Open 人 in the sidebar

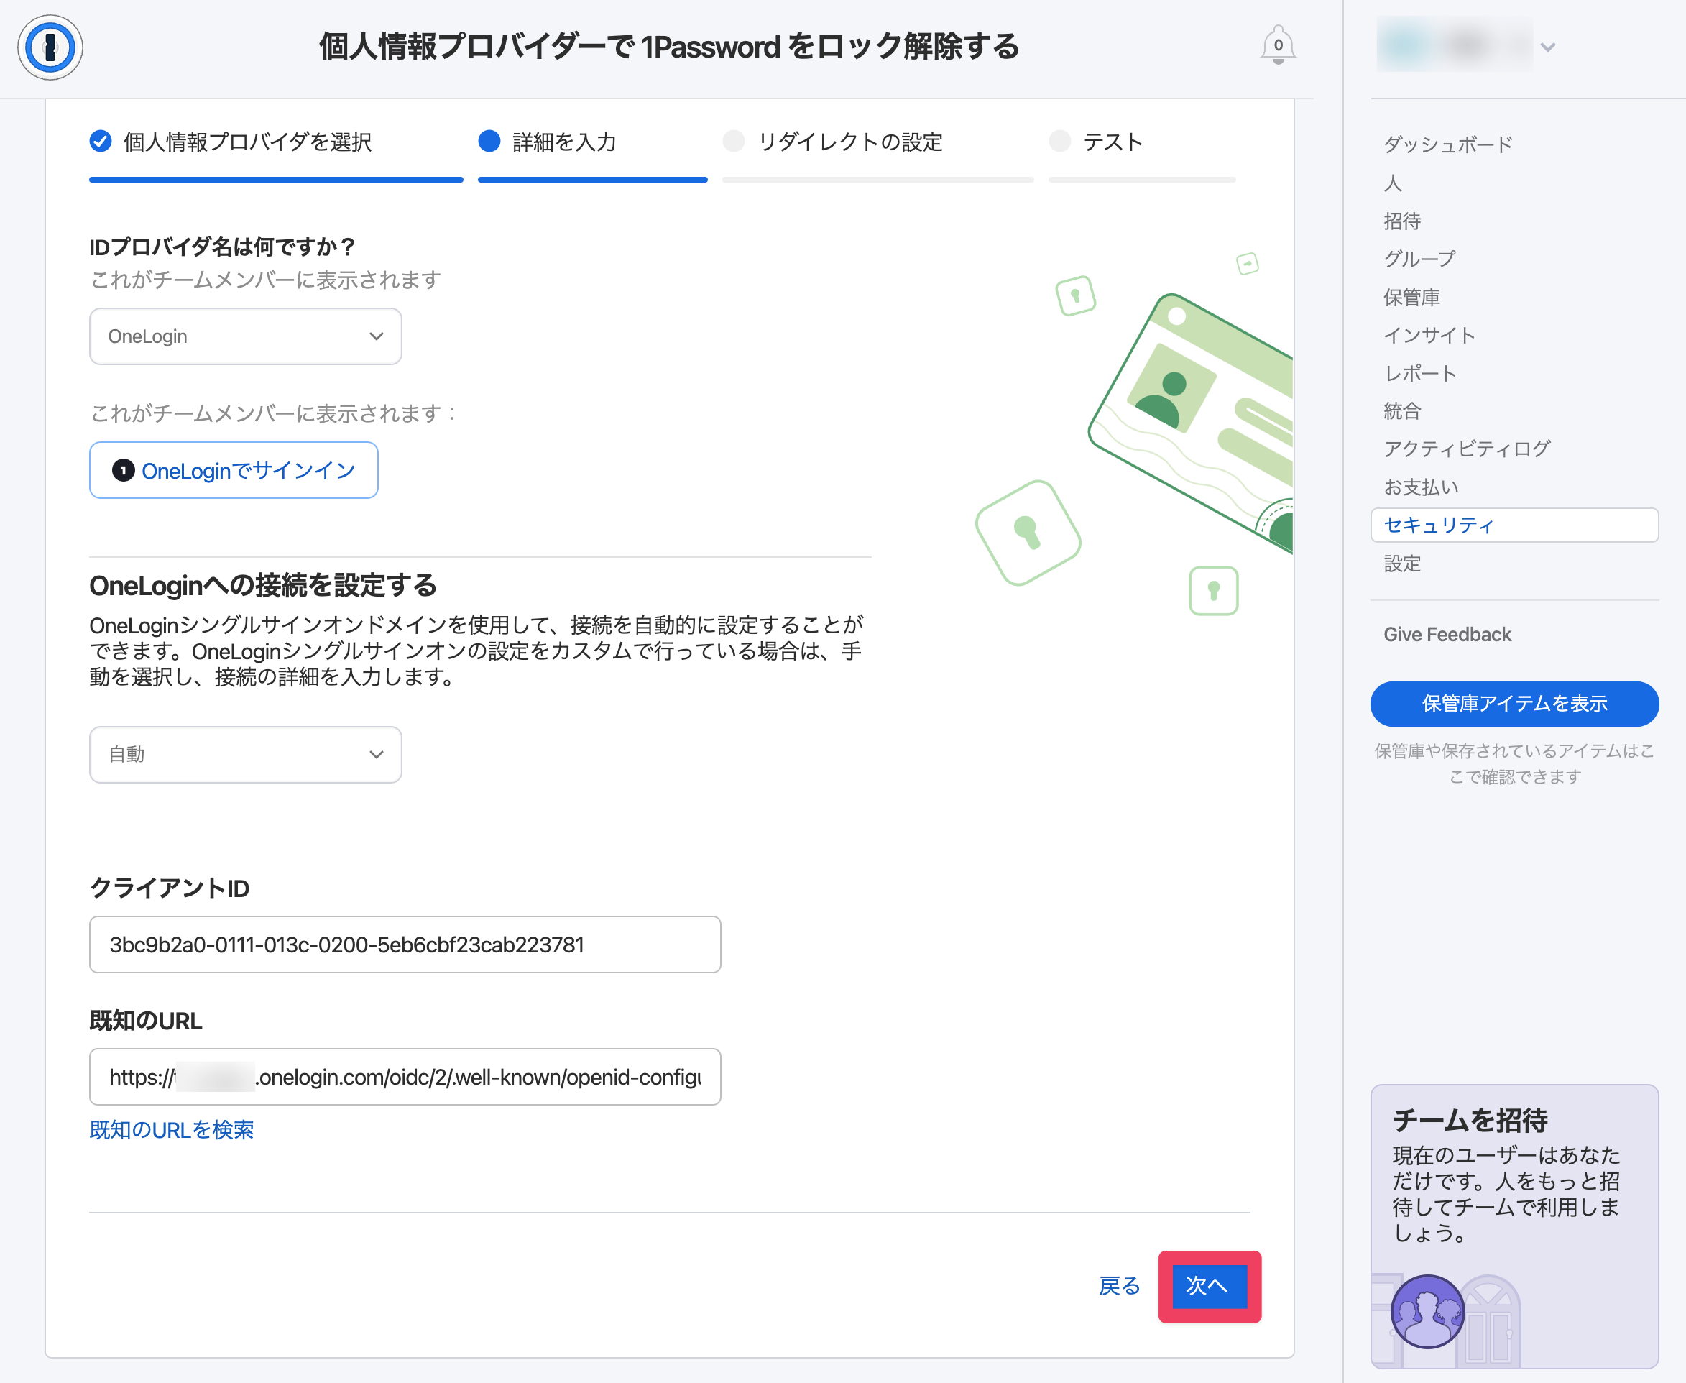1392,183
